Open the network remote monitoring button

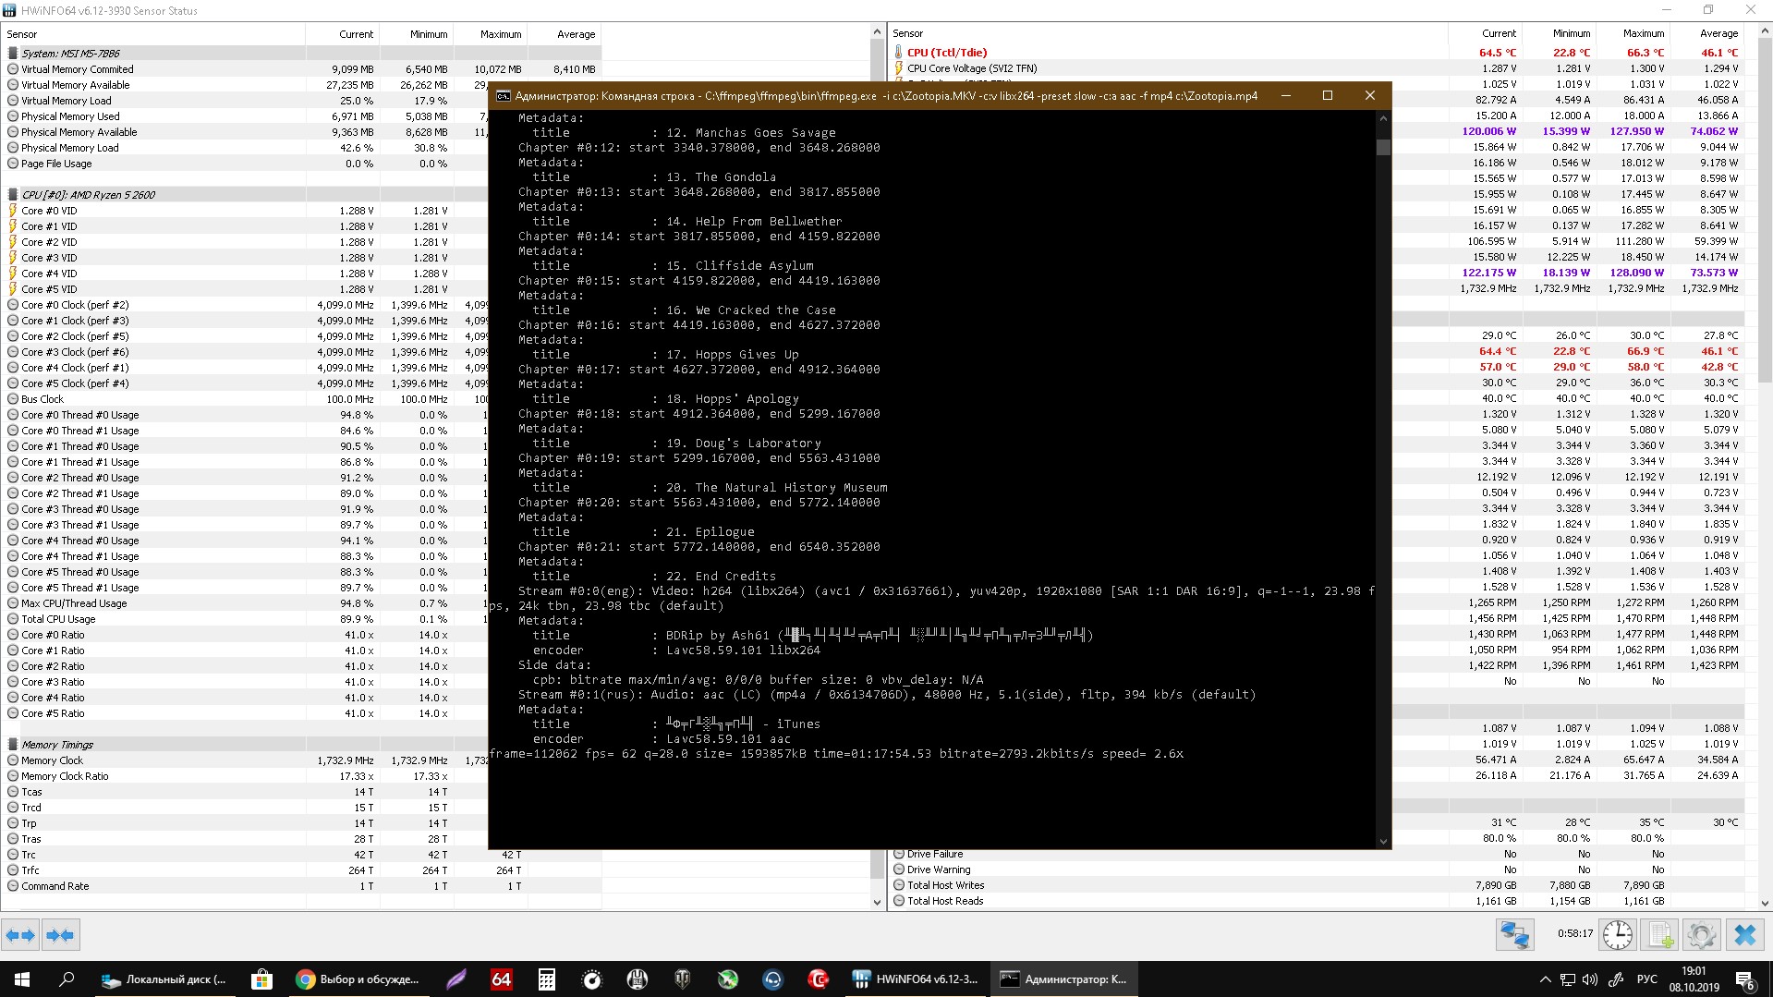(1514, 935)
